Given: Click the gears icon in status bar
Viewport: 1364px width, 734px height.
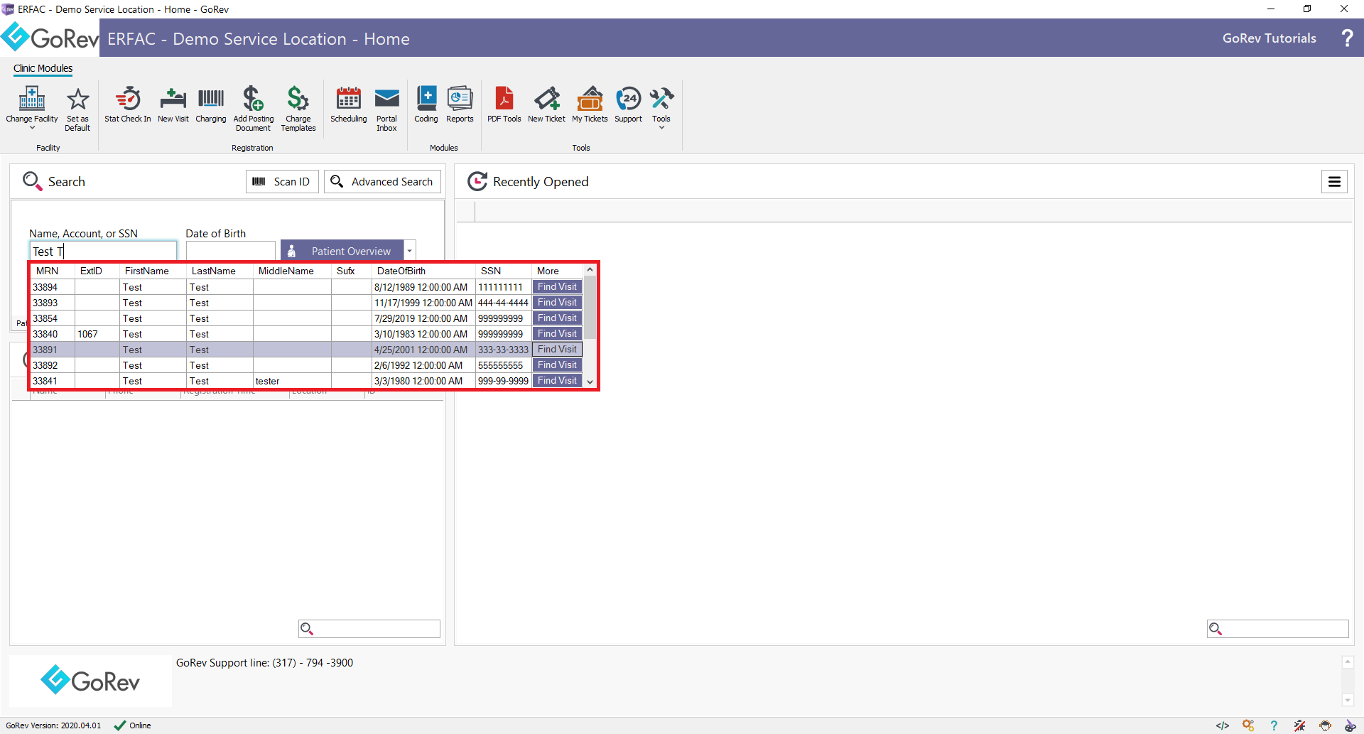Looking at the screenshot, I should pyautogui.click(x=1248, y=725).
